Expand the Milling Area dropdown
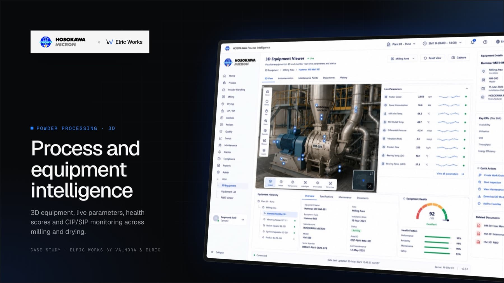This screenshot has width=504, height=283. (x=403, y=58)
